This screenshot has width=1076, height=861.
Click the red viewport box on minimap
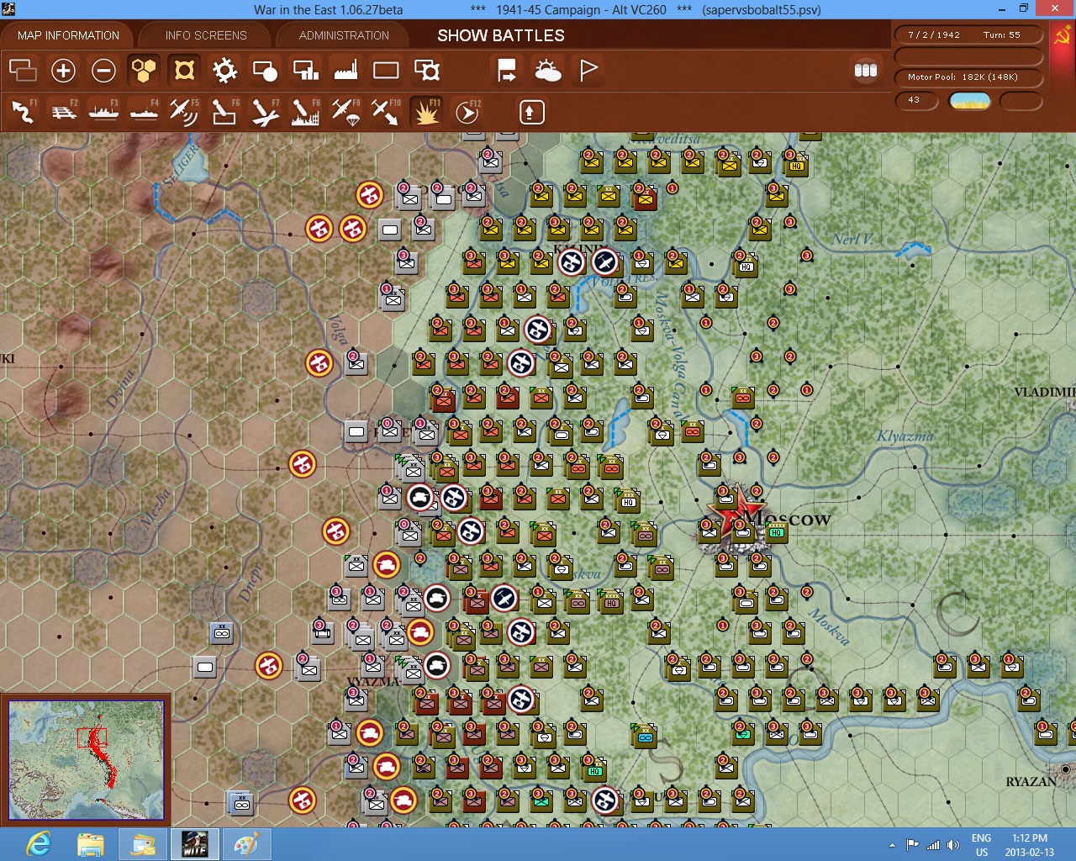tap(91, 737)
